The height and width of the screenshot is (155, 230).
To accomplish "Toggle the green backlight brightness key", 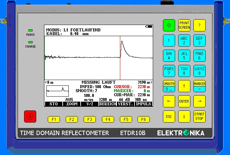I will [169, 25].
